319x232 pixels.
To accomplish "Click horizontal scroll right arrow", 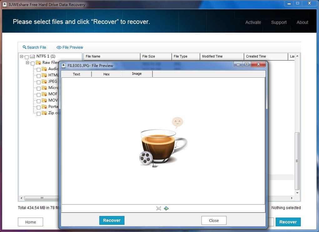I will tap(292, 198).
